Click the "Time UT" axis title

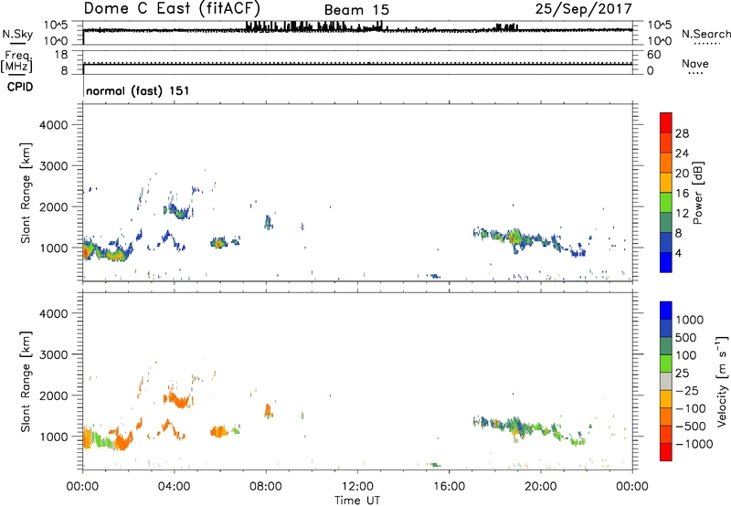point(357,501)
